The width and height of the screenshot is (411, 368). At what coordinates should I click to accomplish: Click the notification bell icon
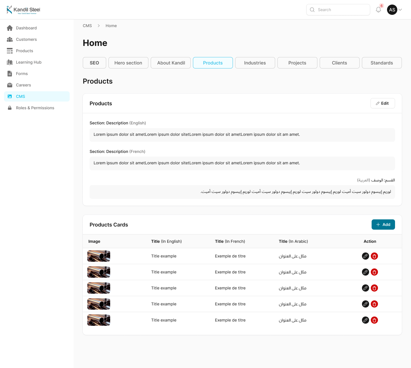coord(378,10)
